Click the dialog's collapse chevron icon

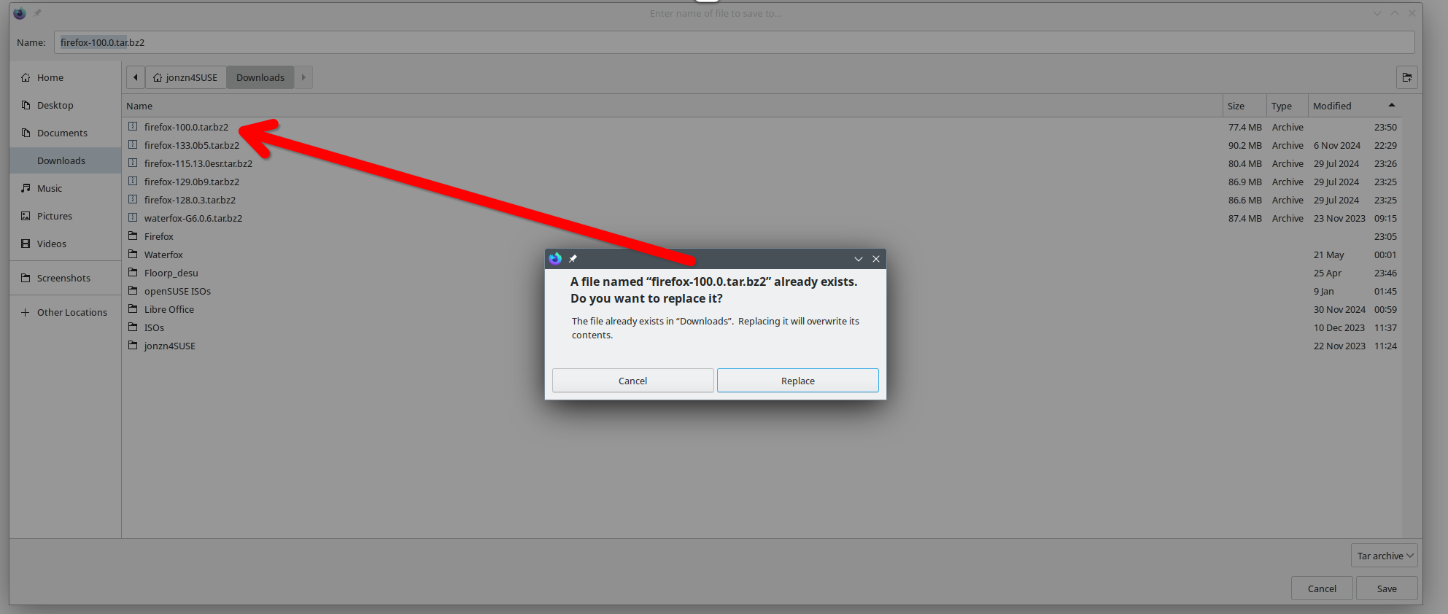click(859, 259)
